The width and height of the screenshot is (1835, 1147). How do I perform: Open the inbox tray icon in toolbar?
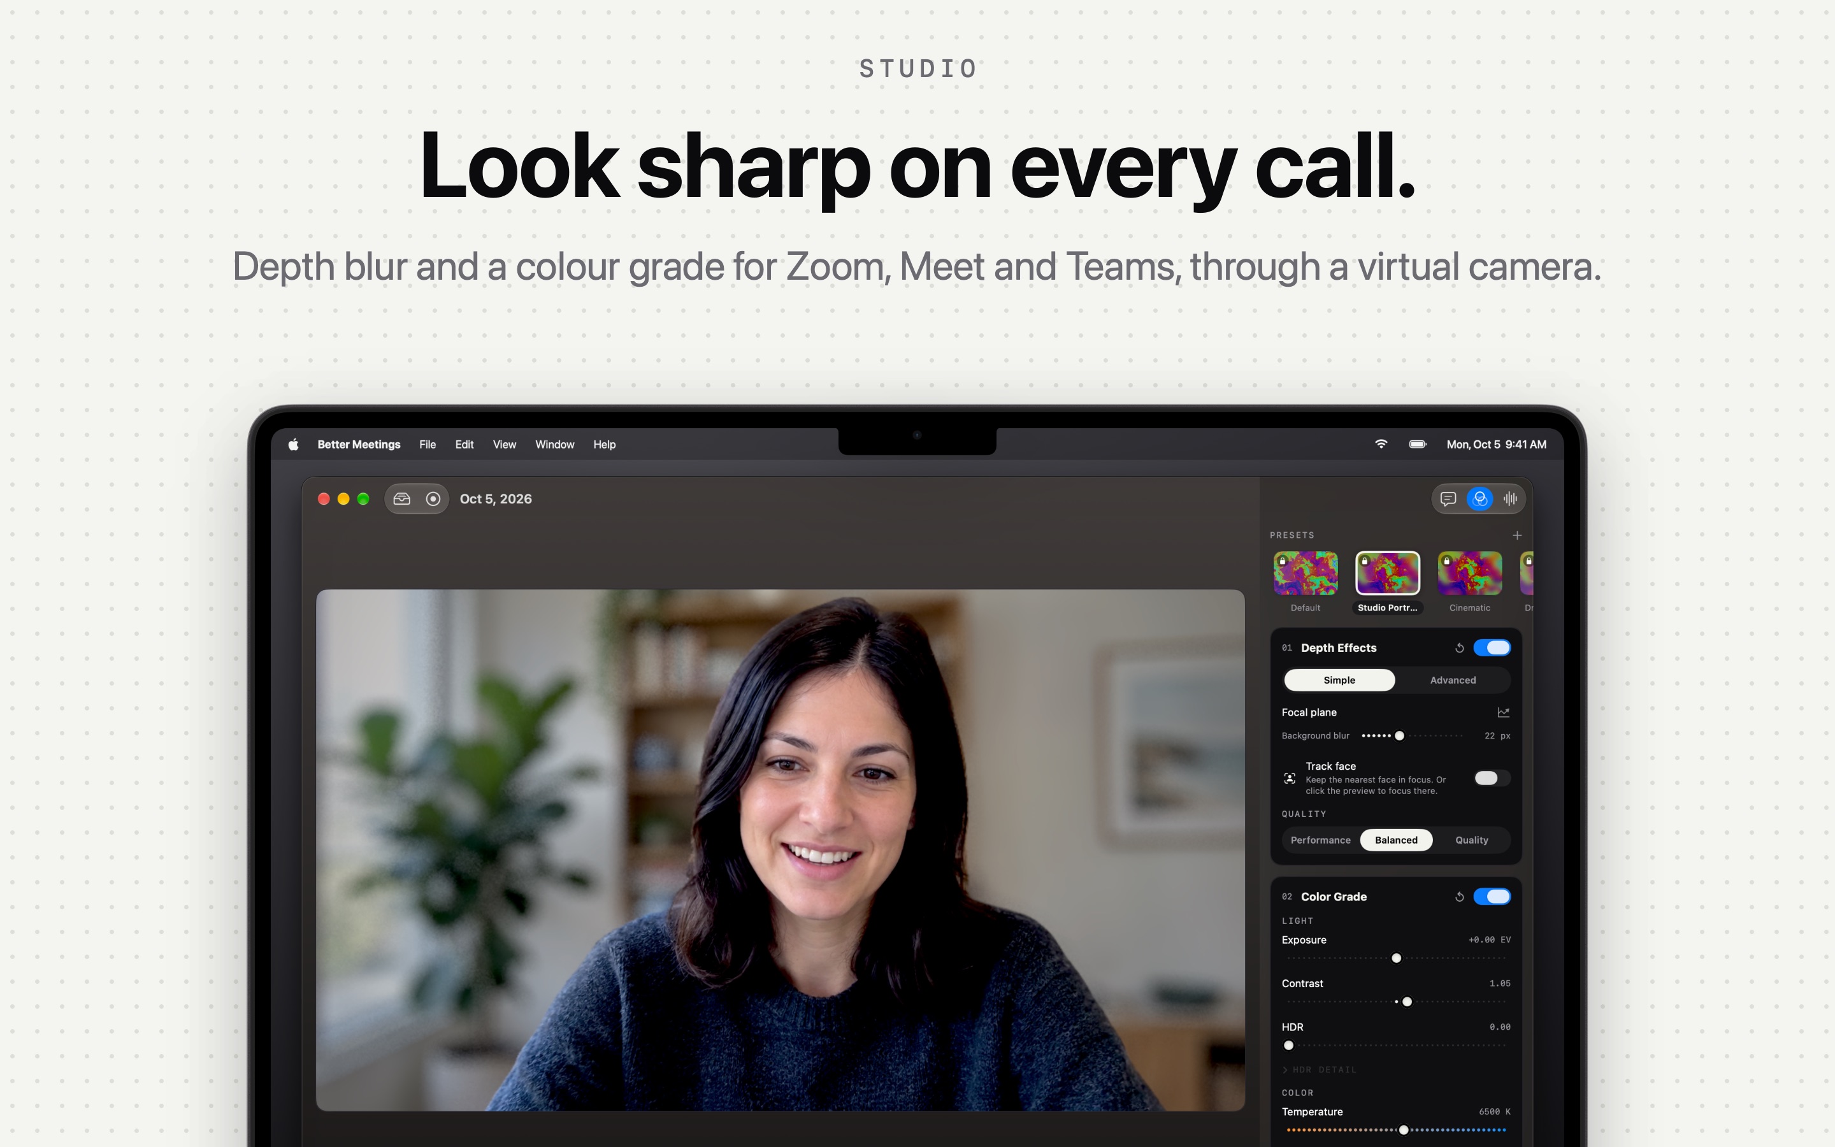pos(402,499)
